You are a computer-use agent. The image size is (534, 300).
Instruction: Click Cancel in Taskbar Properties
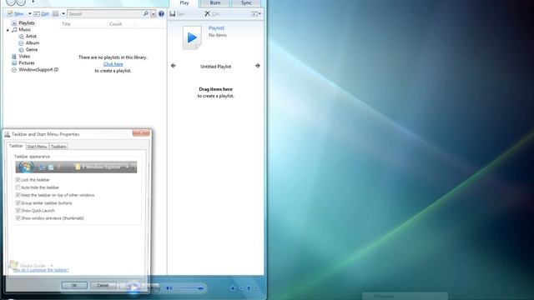[103, 285]
